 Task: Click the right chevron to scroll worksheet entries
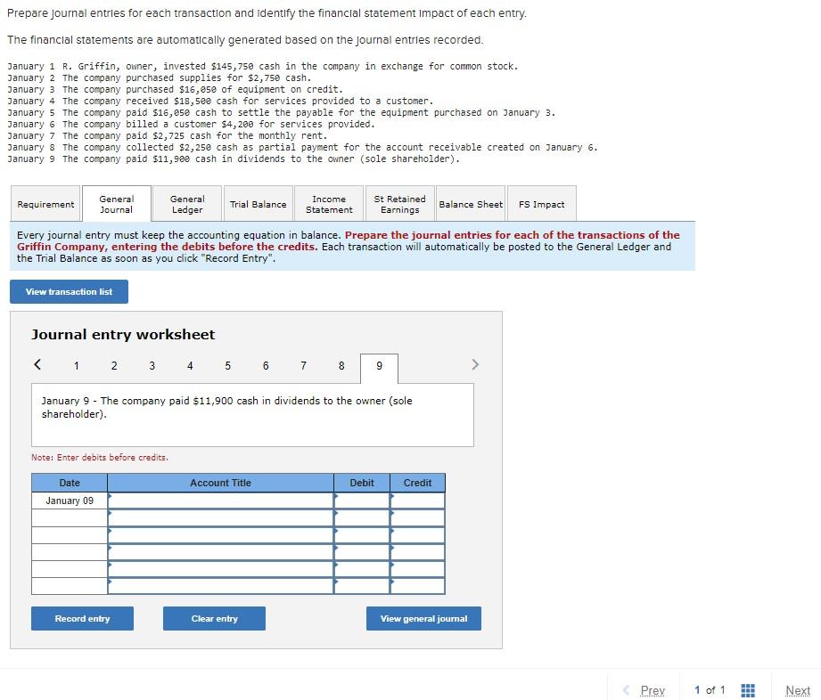point(475,364)
